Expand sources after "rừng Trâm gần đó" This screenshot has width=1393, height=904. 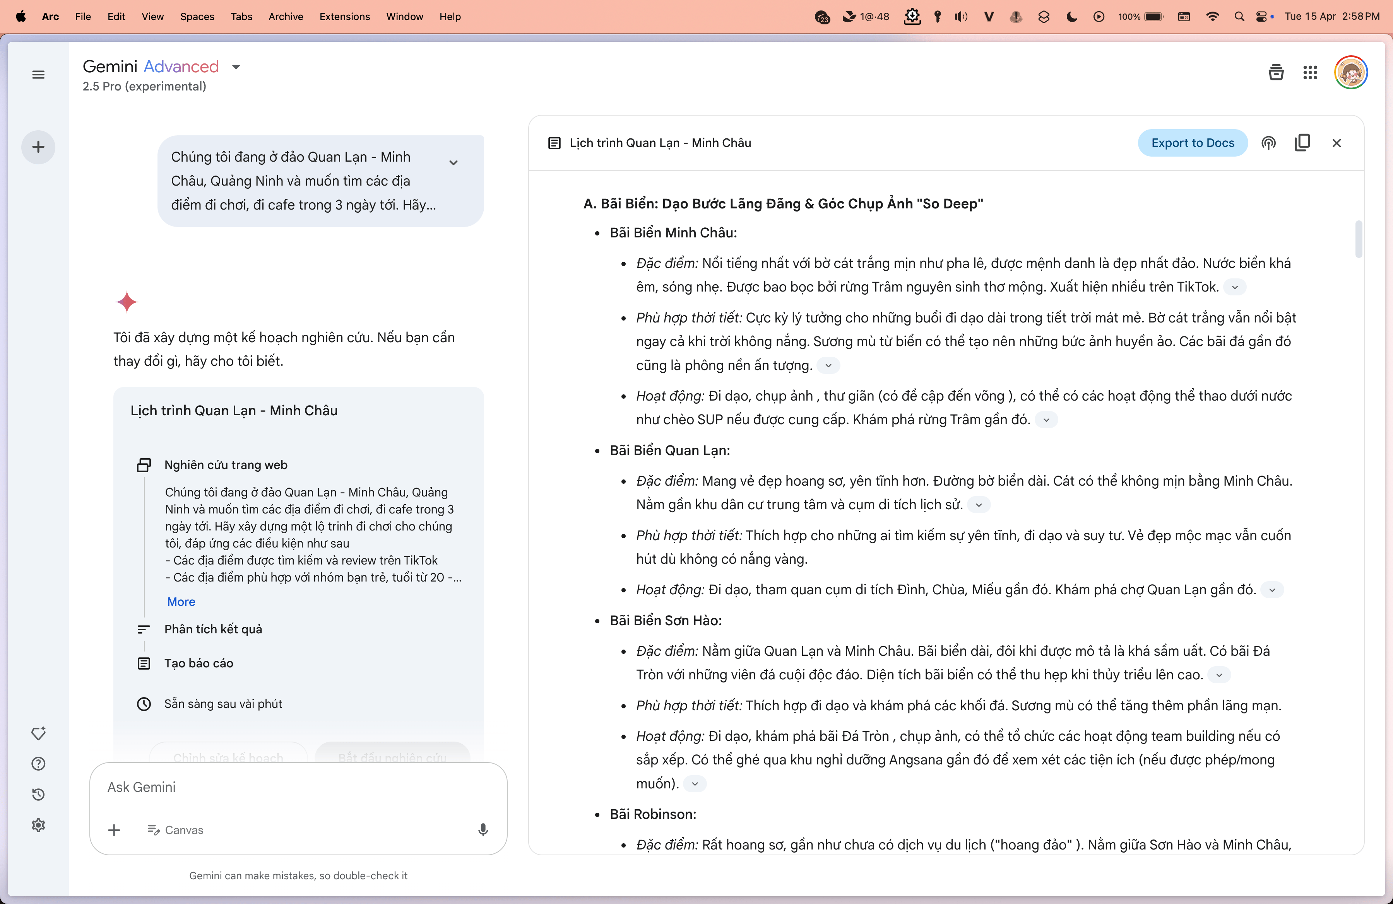[x=1046, y=420]
